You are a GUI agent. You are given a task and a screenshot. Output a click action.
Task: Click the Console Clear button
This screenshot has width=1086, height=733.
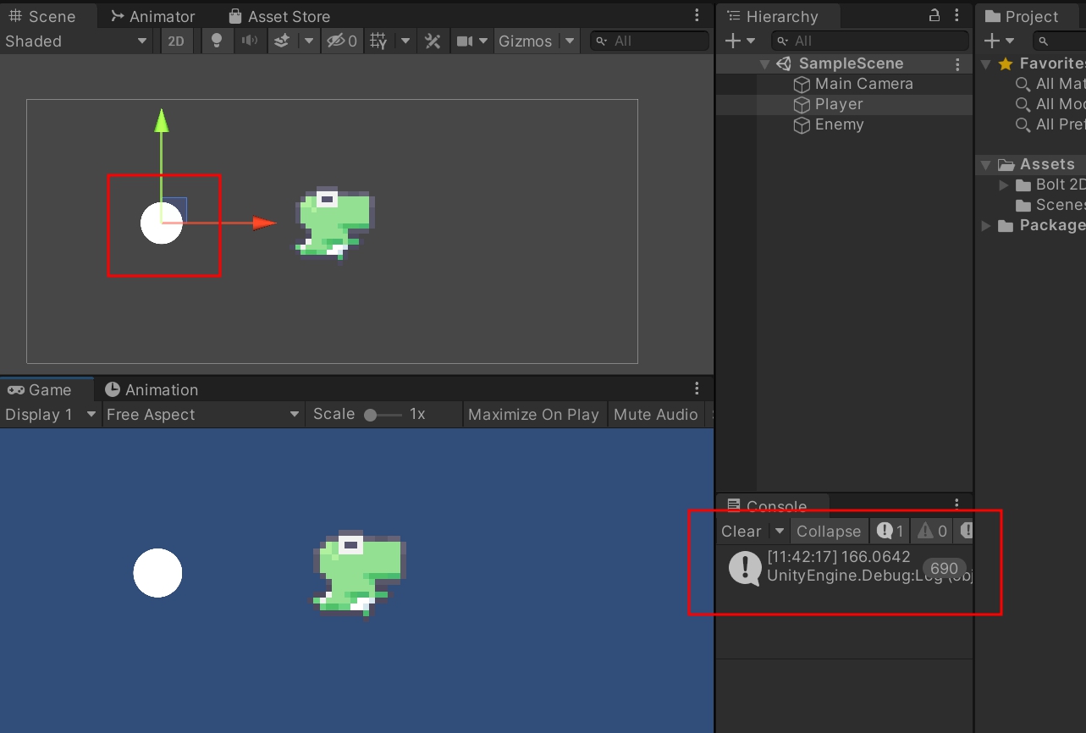pyautogui.click(x=741, y=531)
